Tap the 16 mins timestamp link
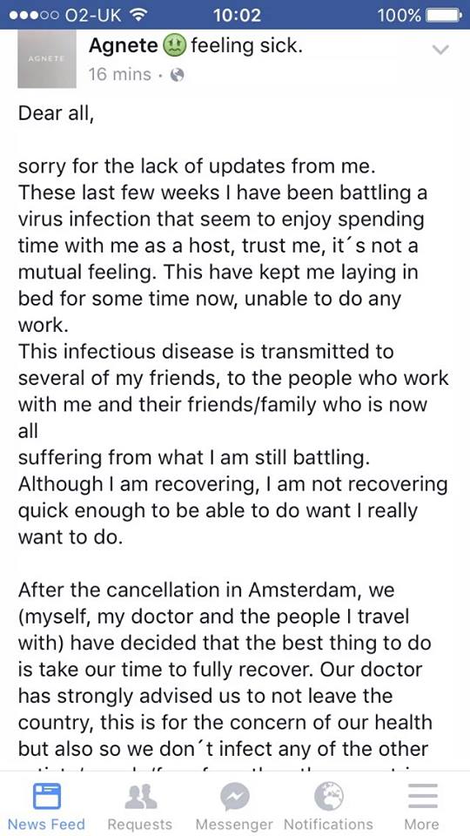The height and width of the screenshot is (836, 470). [x=120, y=75]
